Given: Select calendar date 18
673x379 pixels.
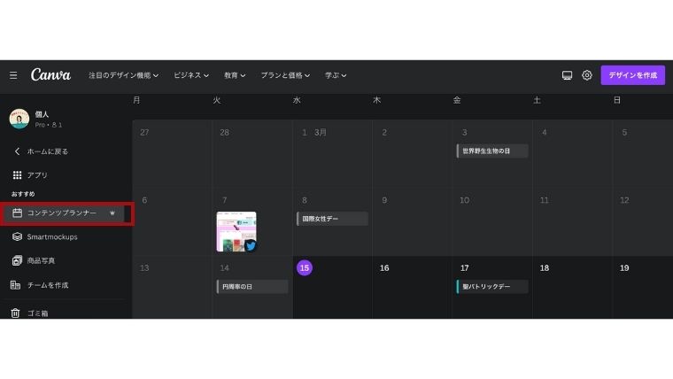Looking at the screenshot, I should tap(545, 267).
